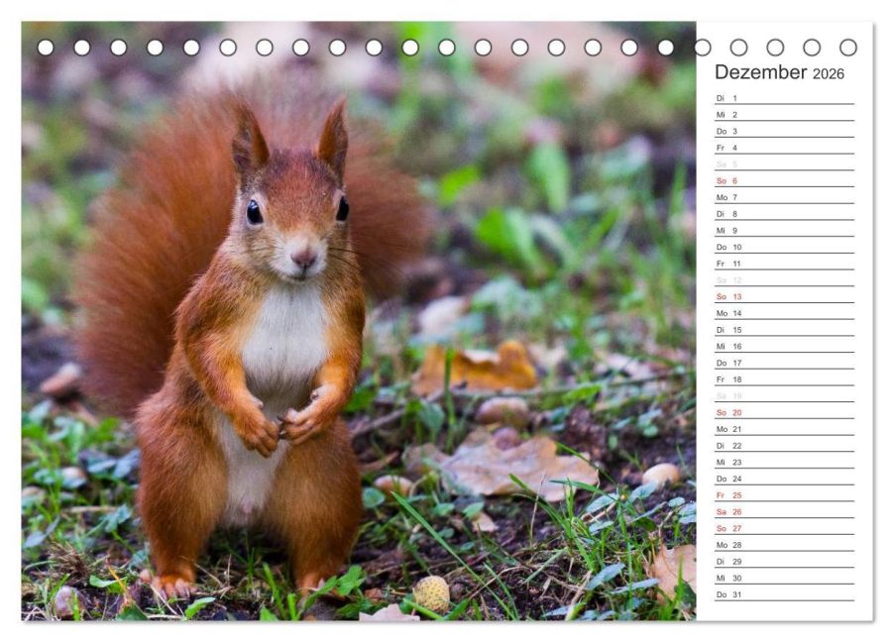The height and width of the screenshot is (642, 894).
Task: Select the Sa 26 holiday row
Action: point(785,511)
